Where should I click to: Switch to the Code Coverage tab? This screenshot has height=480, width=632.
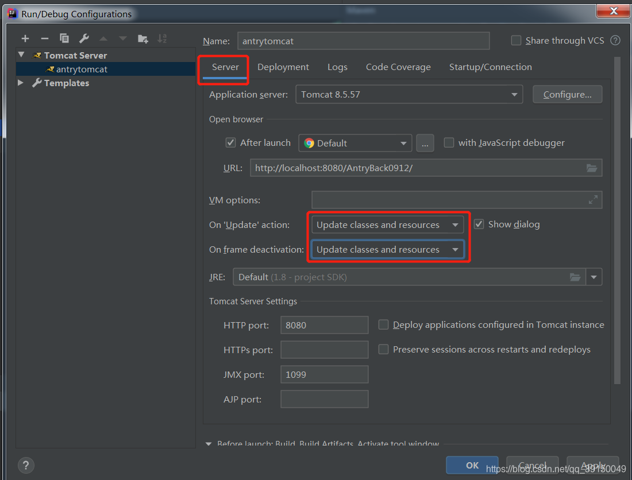(x=398, y=67)
